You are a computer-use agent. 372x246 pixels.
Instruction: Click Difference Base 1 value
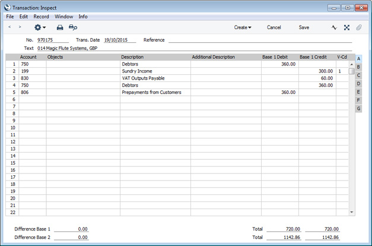(x=71, y=229)
